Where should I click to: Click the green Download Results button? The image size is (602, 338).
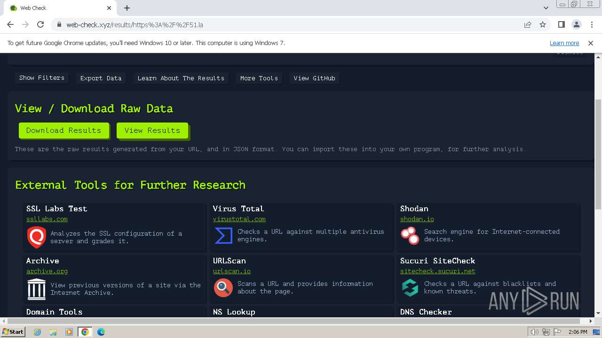pyautogui.click(x=63, y=131)
